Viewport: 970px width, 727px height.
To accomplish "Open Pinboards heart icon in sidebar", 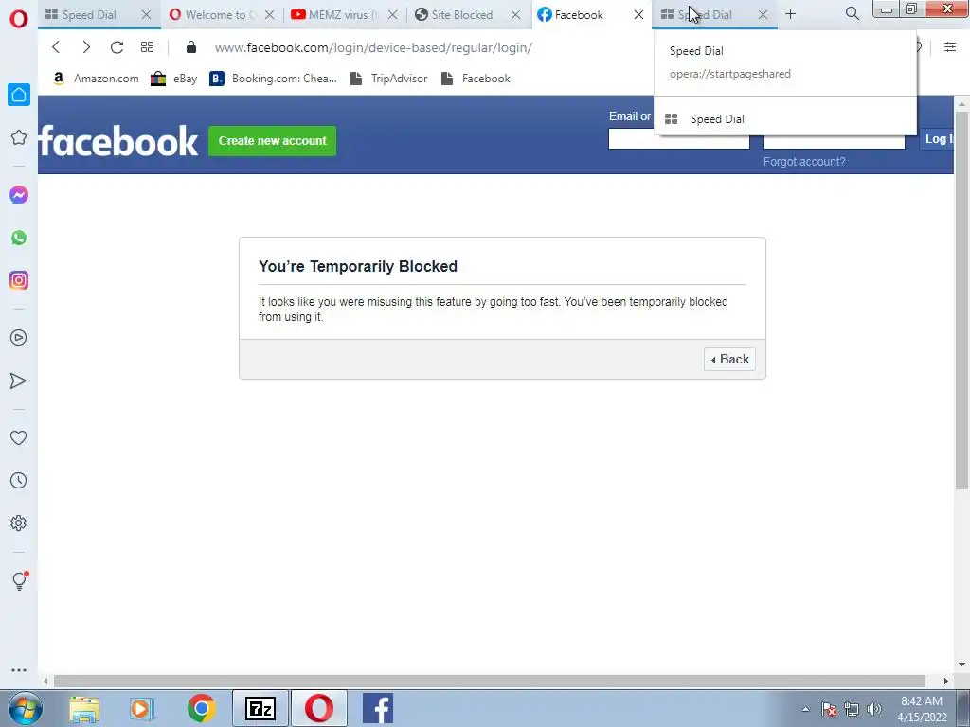I will tap(19, 437).
